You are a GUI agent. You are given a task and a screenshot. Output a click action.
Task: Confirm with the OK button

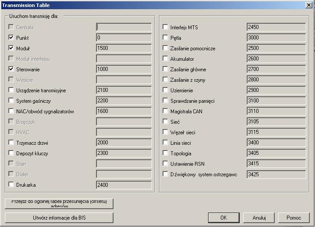click(224, 217)
